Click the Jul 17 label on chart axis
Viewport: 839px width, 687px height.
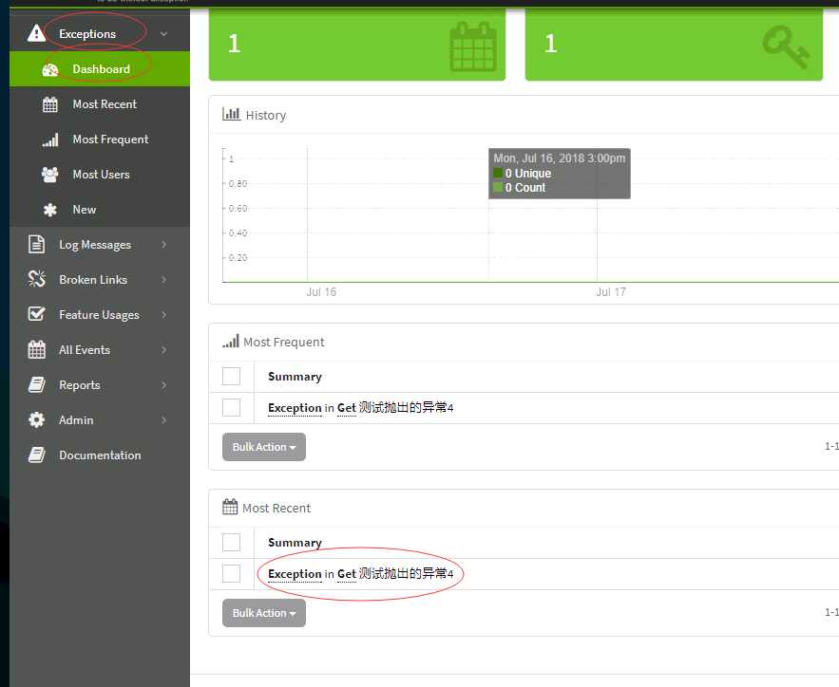[x=611, y=291]
